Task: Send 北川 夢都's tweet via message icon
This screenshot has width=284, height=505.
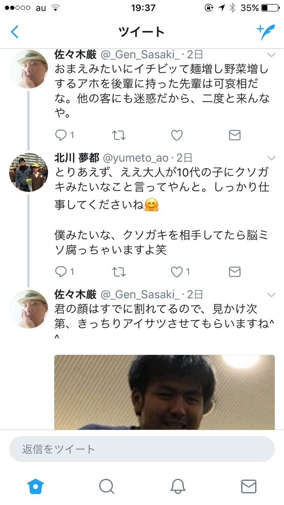Action: (x=235, y=272)
